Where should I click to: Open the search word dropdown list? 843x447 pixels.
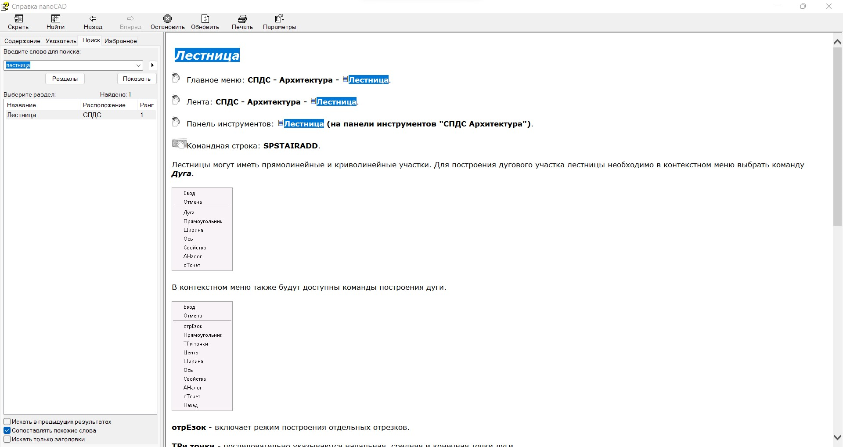point(139,65)
